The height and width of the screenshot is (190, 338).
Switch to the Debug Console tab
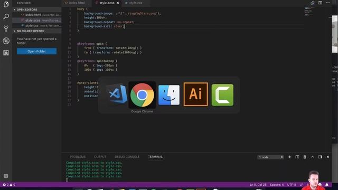pos(127,157)
